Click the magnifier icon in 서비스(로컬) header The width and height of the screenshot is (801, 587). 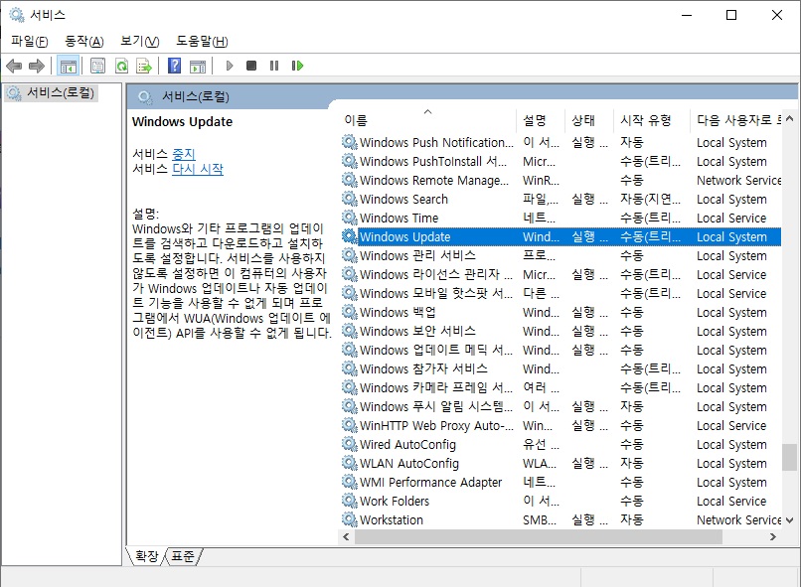[x=145, y=97]
